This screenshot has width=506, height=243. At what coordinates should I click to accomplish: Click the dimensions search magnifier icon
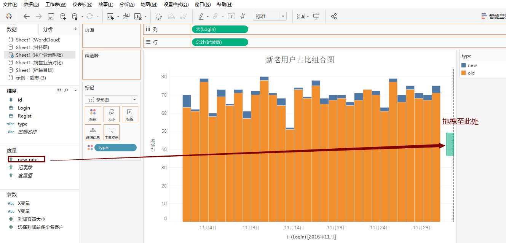pyautogui.click(x=66, y=91)
